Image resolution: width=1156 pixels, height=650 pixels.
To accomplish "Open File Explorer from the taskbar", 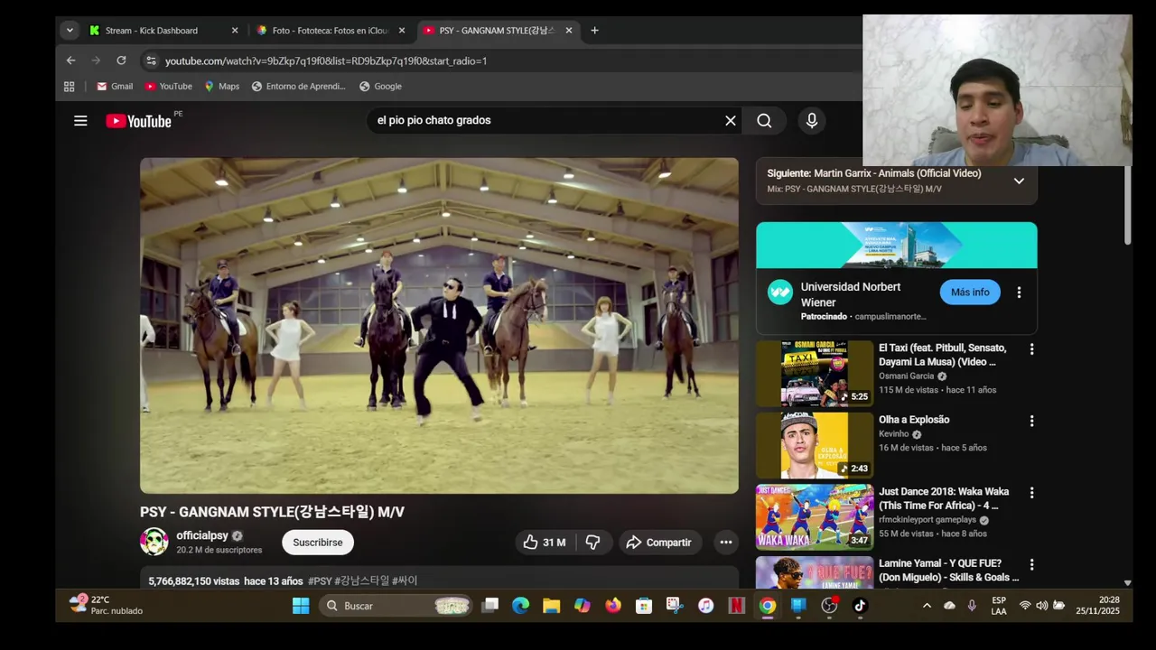I will pos(552,606).
